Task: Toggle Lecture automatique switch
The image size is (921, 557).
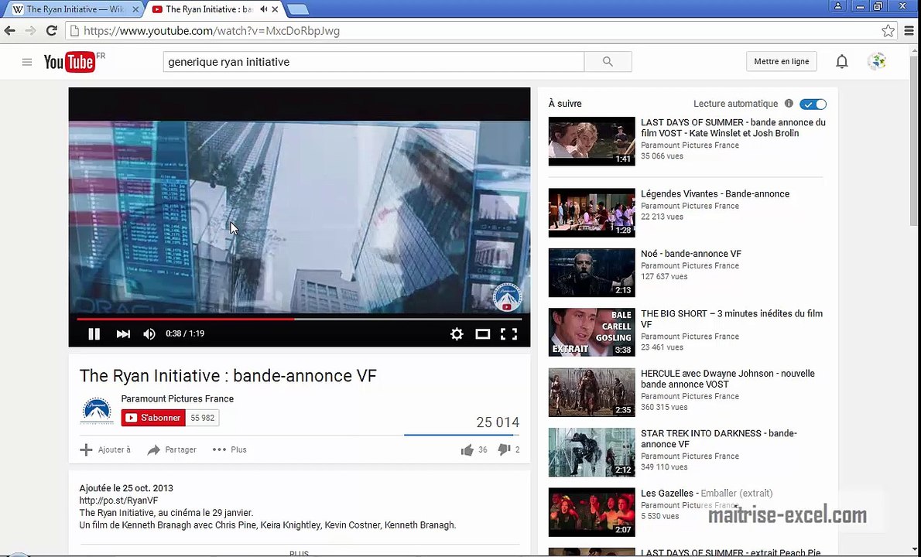Action: click(813, 104)
